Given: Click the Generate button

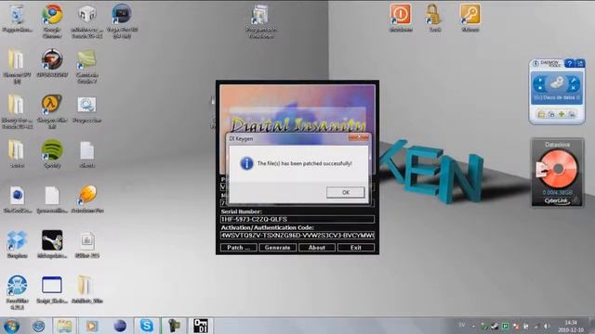Looking at the screenshot, I should [277, 248].
